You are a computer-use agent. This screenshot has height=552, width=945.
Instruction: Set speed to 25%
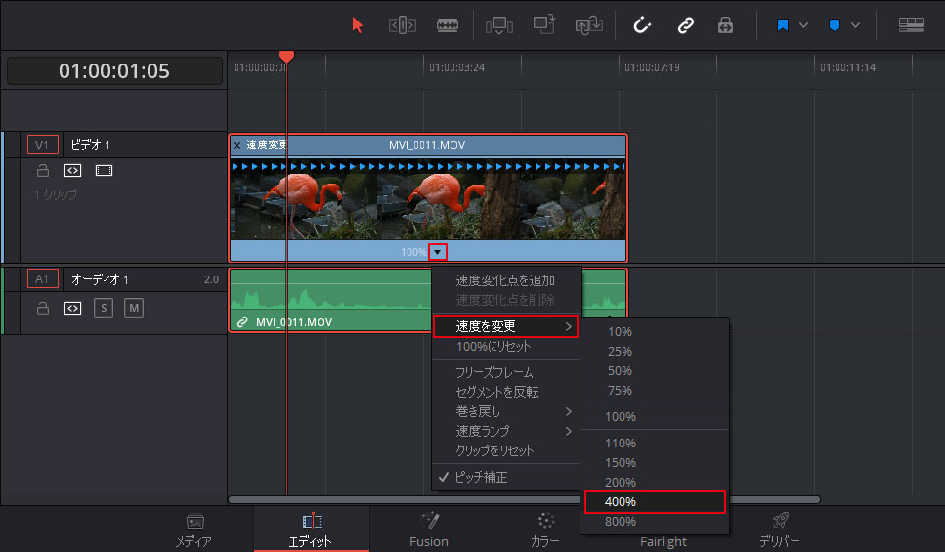click(x=655, y=352)
